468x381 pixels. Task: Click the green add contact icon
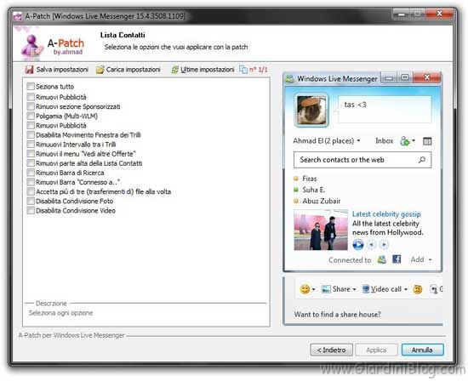(x=405, y=141)
